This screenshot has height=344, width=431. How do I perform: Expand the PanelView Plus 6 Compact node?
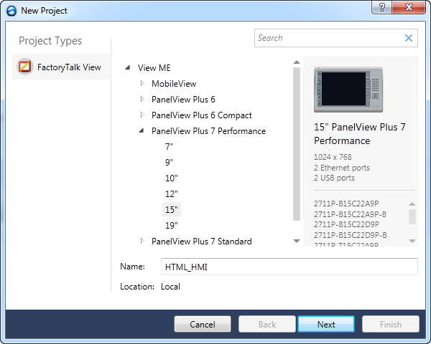142,115
